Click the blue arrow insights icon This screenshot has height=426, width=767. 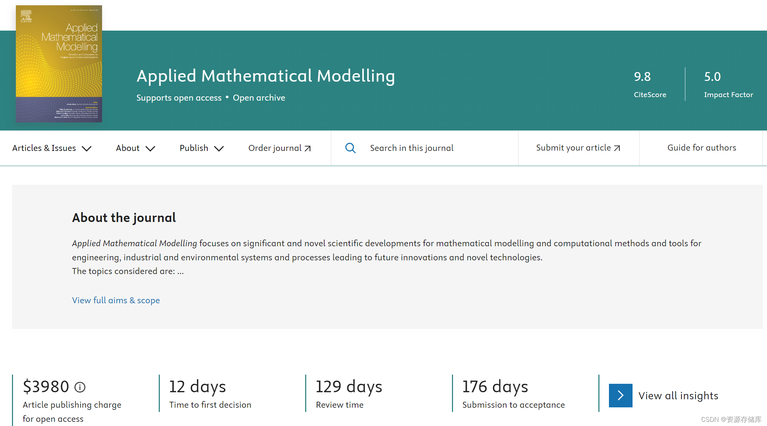(x=621, y=395)
